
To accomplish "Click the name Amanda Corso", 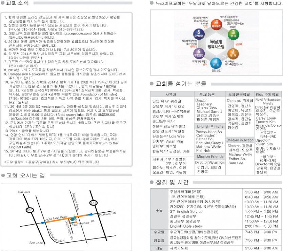I will click(x=268, y=125).
